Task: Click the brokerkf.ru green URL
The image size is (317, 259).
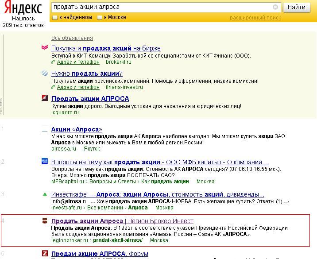Action: click(119, 62)
